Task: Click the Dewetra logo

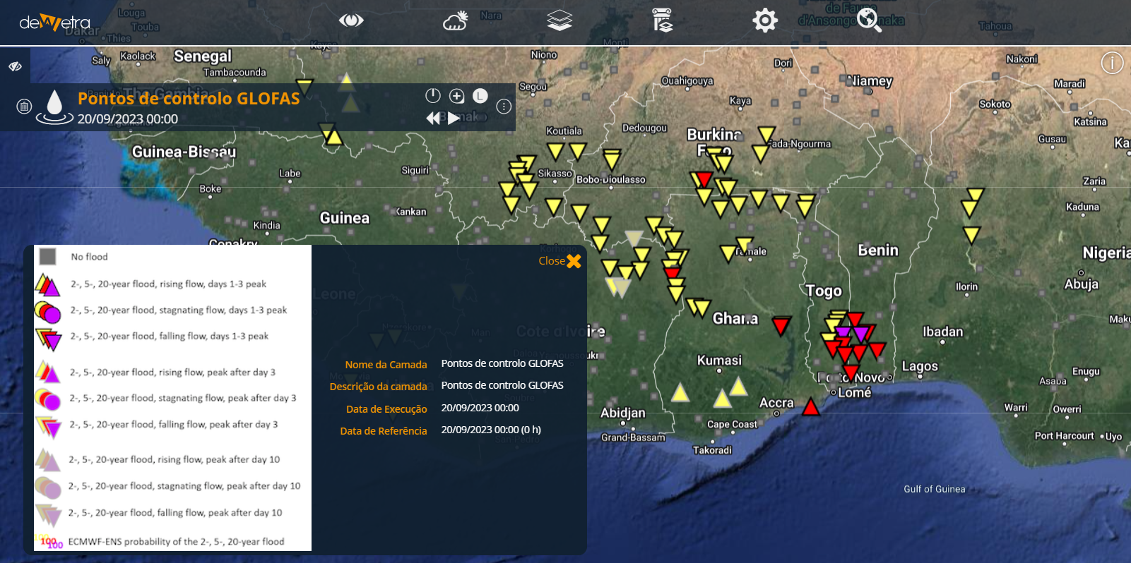Action: point(55,23)
